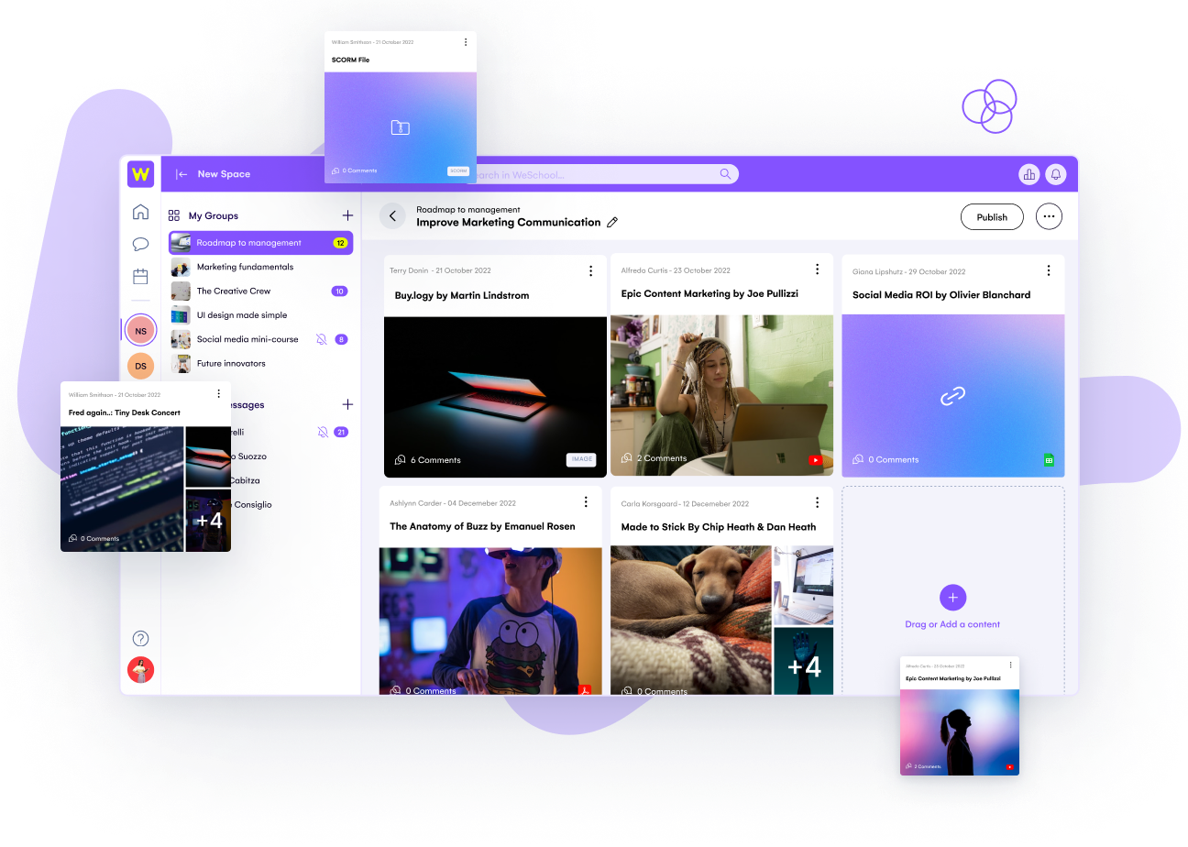Click the Publish button
This screenshot has width=1188, height=847.
click(x=992, y=217)
